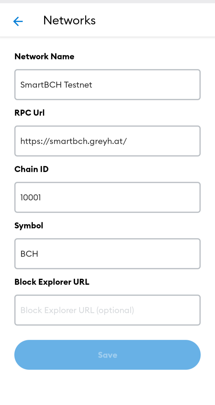Tap the Symbol label

29,225
